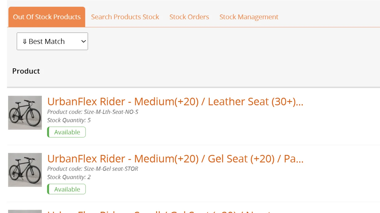Switch to Search Products Stock tab

[x=125, y=17]
